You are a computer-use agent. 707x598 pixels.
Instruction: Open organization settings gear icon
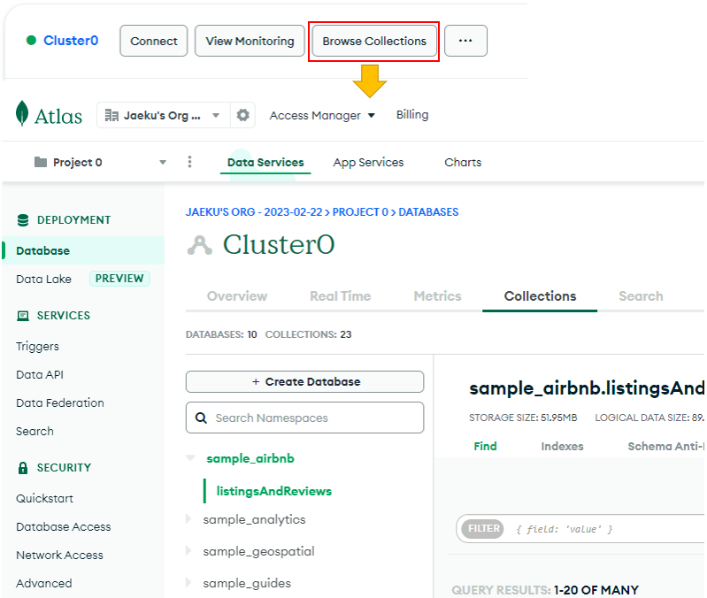coord(243,115)
